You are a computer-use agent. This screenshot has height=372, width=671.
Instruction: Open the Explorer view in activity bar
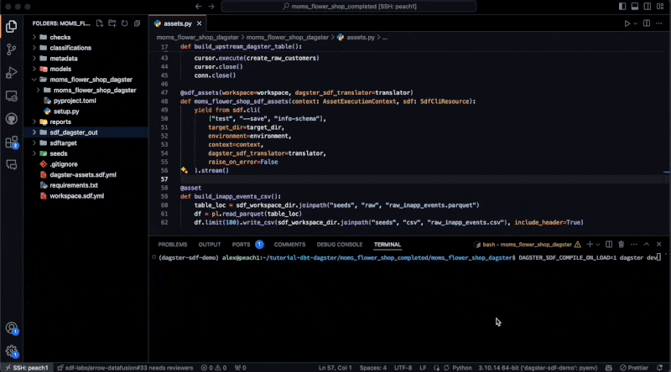point(12,27)
